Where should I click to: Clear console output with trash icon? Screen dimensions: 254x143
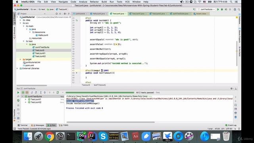tap(235, 117)
